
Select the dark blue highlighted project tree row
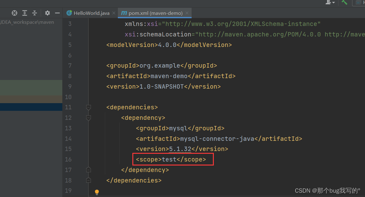[31, 107]
